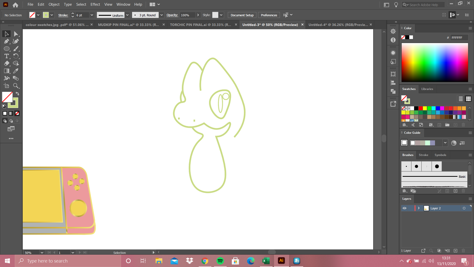Open the zoom level dropdown at 50%
The height and width of the screenshot is (267, 474).
point(42,252)
